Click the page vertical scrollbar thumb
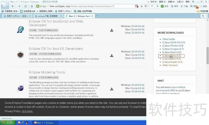 pyautogui.click(x=207, y=56)
